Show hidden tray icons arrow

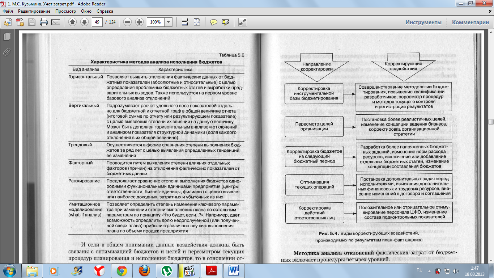tap(430, 270)
